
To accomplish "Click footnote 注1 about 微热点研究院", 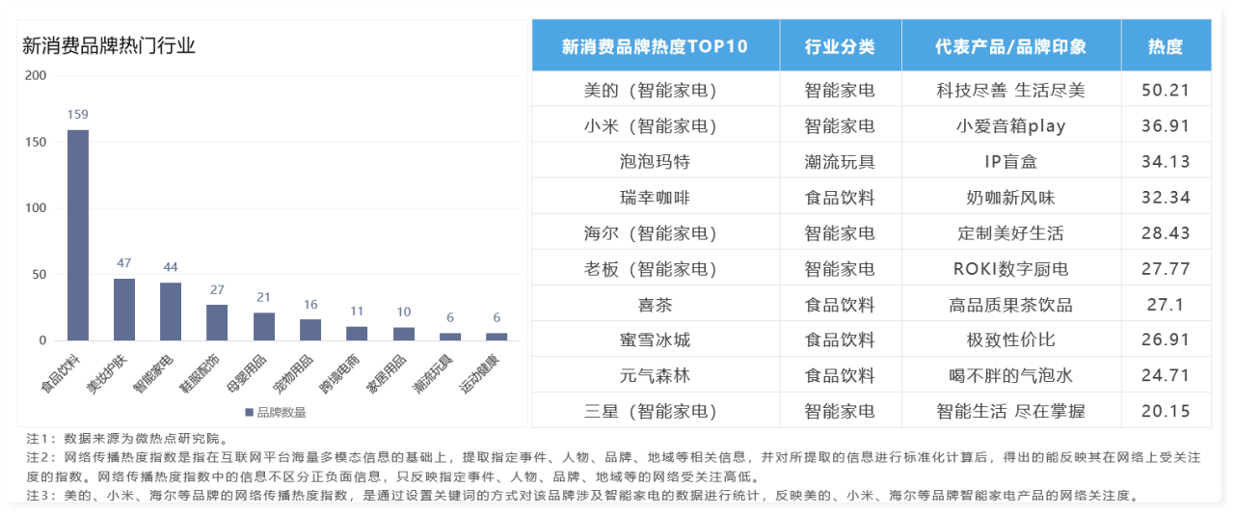I will tap(127, 440).
